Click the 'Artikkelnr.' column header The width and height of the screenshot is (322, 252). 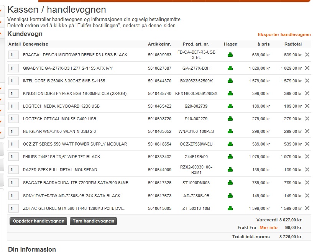159,44
